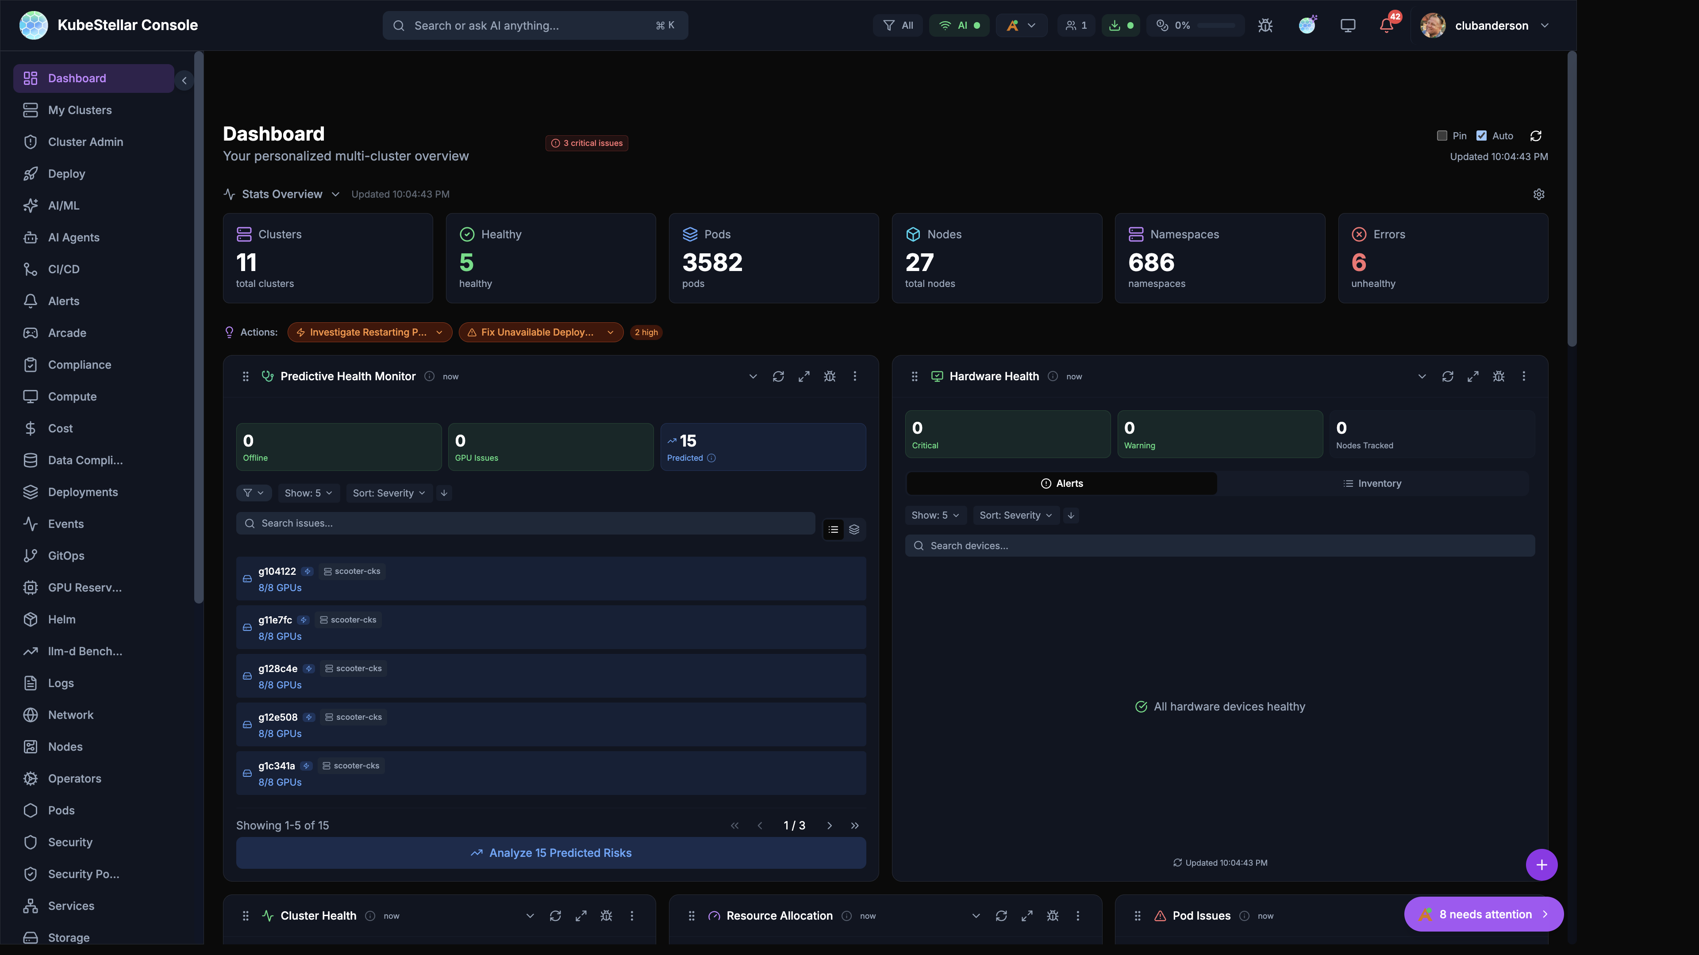Image resolution: width=1699 pixels, height=955 pixels.
Task: Click the notifications bell with 42 badge
Action: (1386, 25)
